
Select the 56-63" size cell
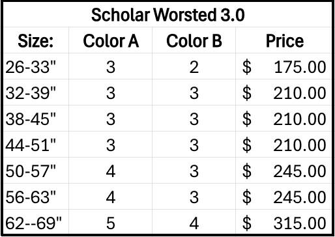point(36,197)
